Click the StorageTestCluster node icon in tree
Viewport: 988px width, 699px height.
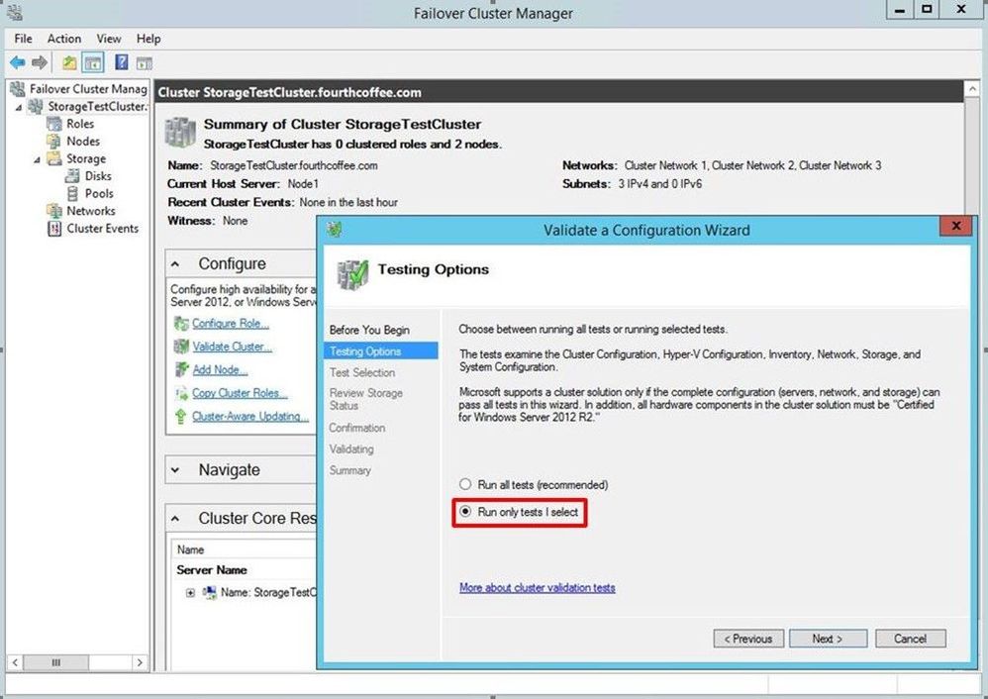click(x=37, y=107)
